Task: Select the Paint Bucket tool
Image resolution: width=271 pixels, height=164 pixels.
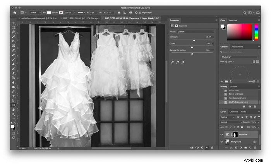Action: [13, 78]
